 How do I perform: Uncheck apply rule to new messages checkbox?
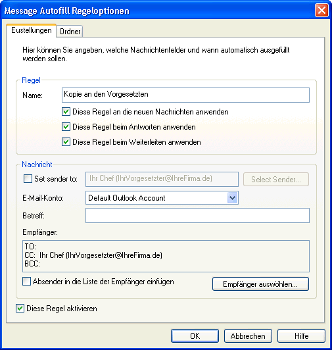pos(66,112)
